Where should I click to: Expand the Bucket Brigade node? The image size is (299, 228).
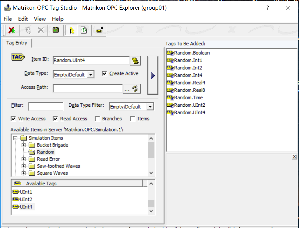coord(23,145)
